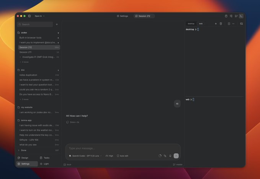
Task: Select Session 212 in sidebar
Action: pos(39,47)
